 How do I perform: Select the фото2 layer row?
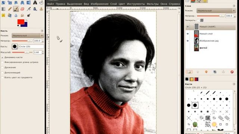(x=211, y=48)
